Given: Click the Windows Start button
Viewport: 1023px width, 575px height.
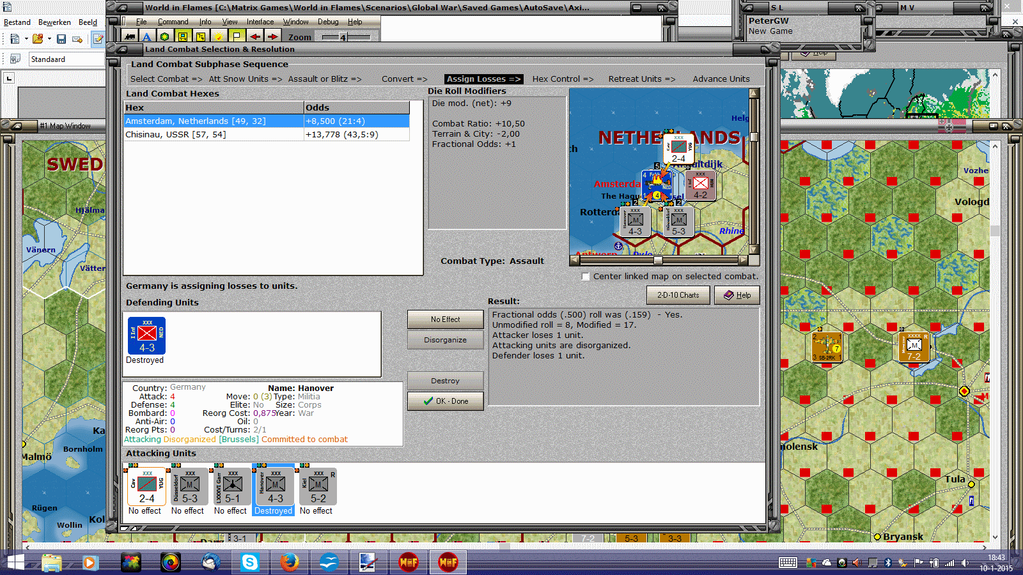Looking at the screenshot, I should tap(14, 562).
